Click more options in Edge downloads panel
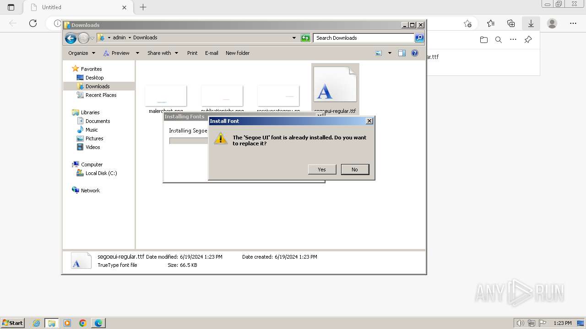 click(x=513, y=40)
